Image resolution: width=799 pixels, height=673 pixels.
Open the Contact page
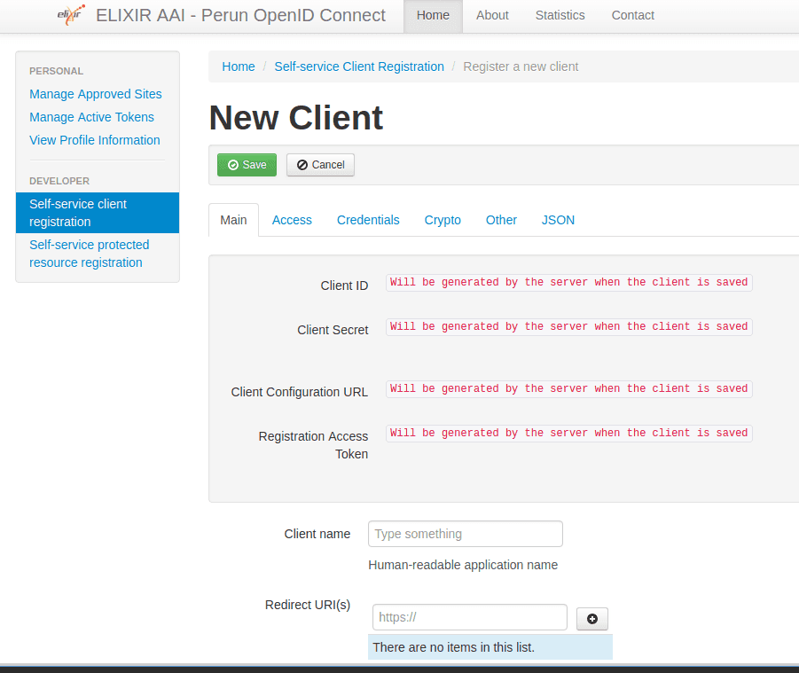[x=632, y=16]
